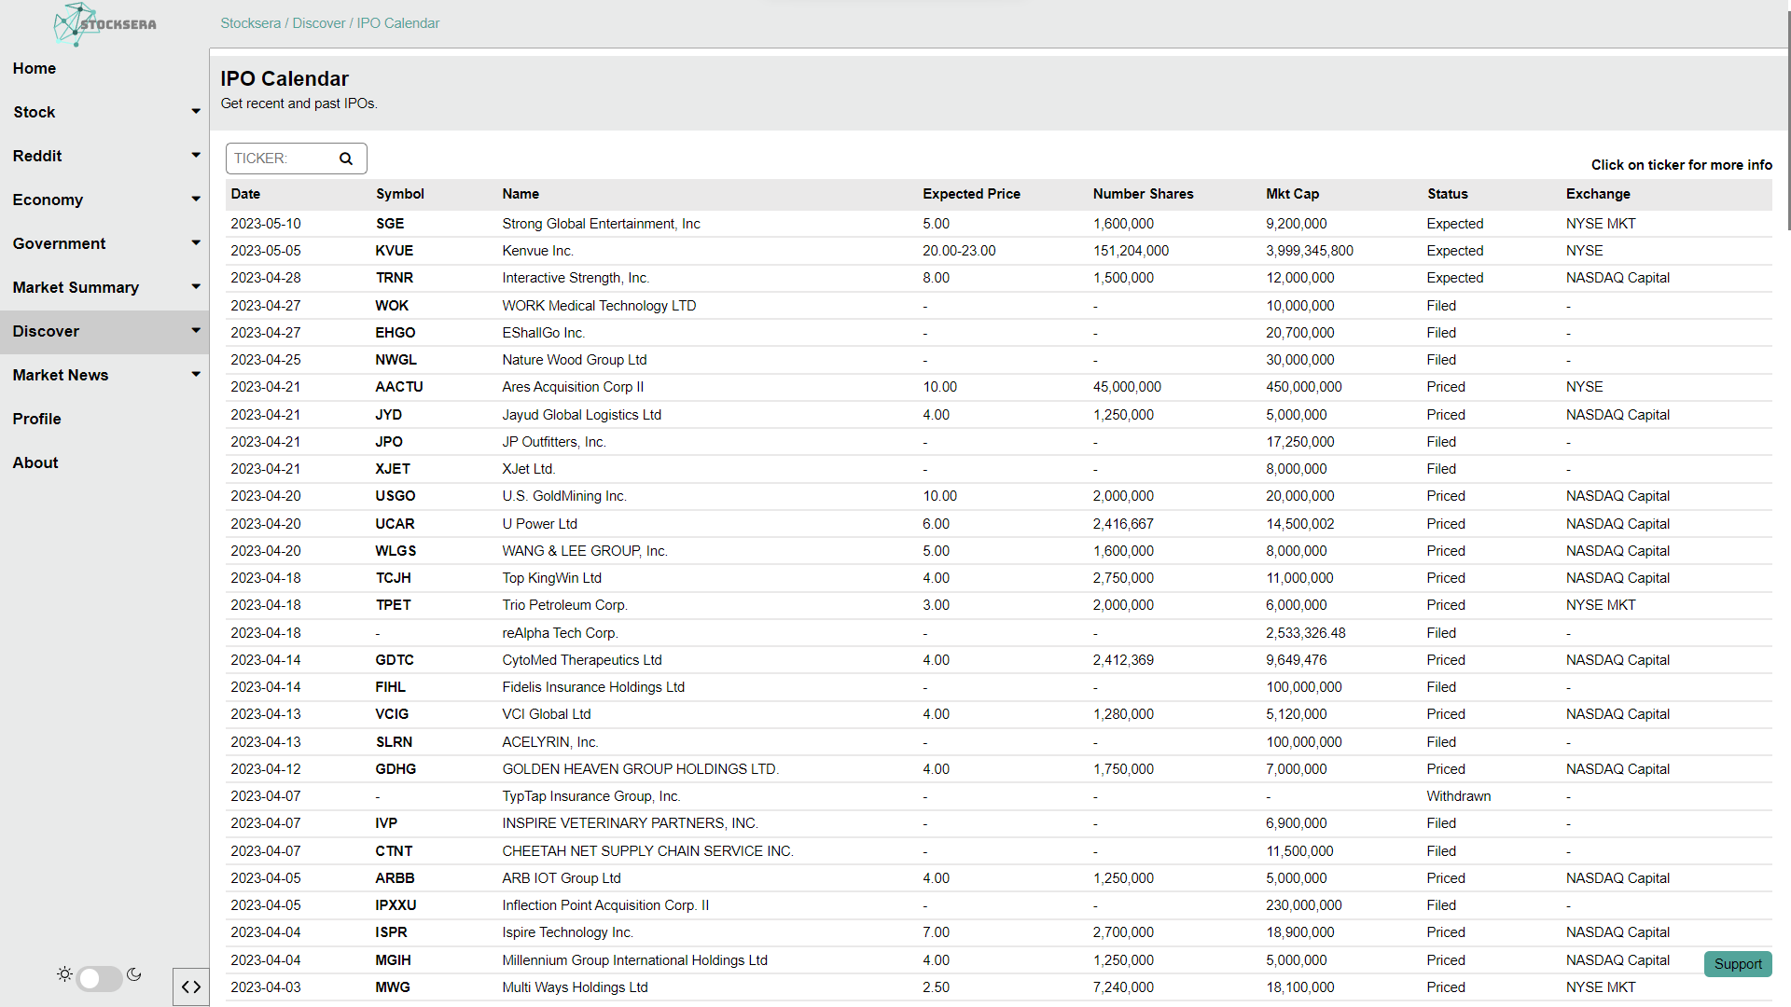Click the page vertical scrollbar
Image resolution: width=1791 pixels, height=1007 pixels.
click(1787, 121)
